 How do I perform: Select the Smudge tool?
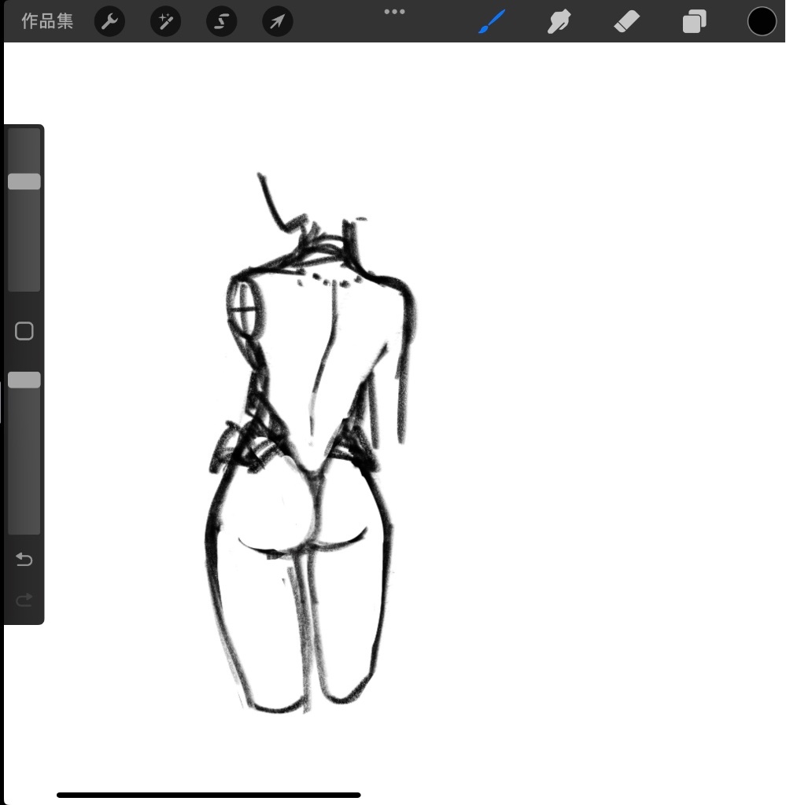559,22
